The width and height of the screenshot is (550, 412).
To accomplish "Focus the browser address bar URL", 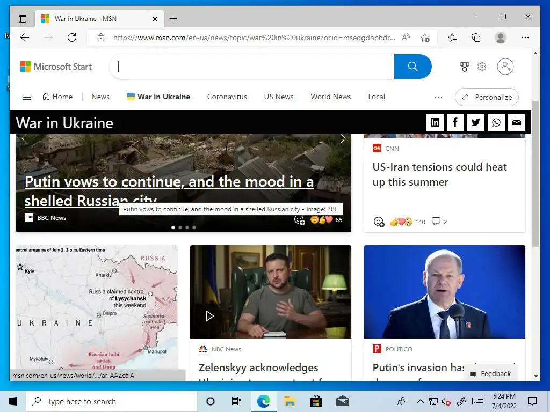I will [x=254, y=38].
